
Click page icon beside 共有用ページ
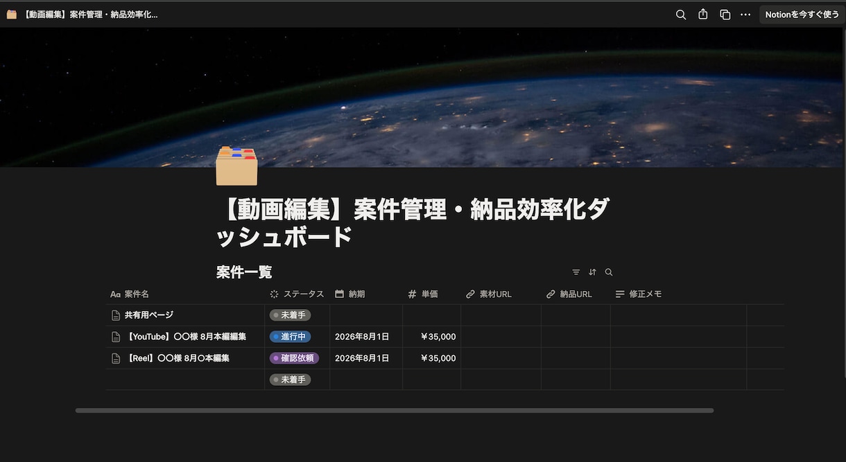pos(116,315)
